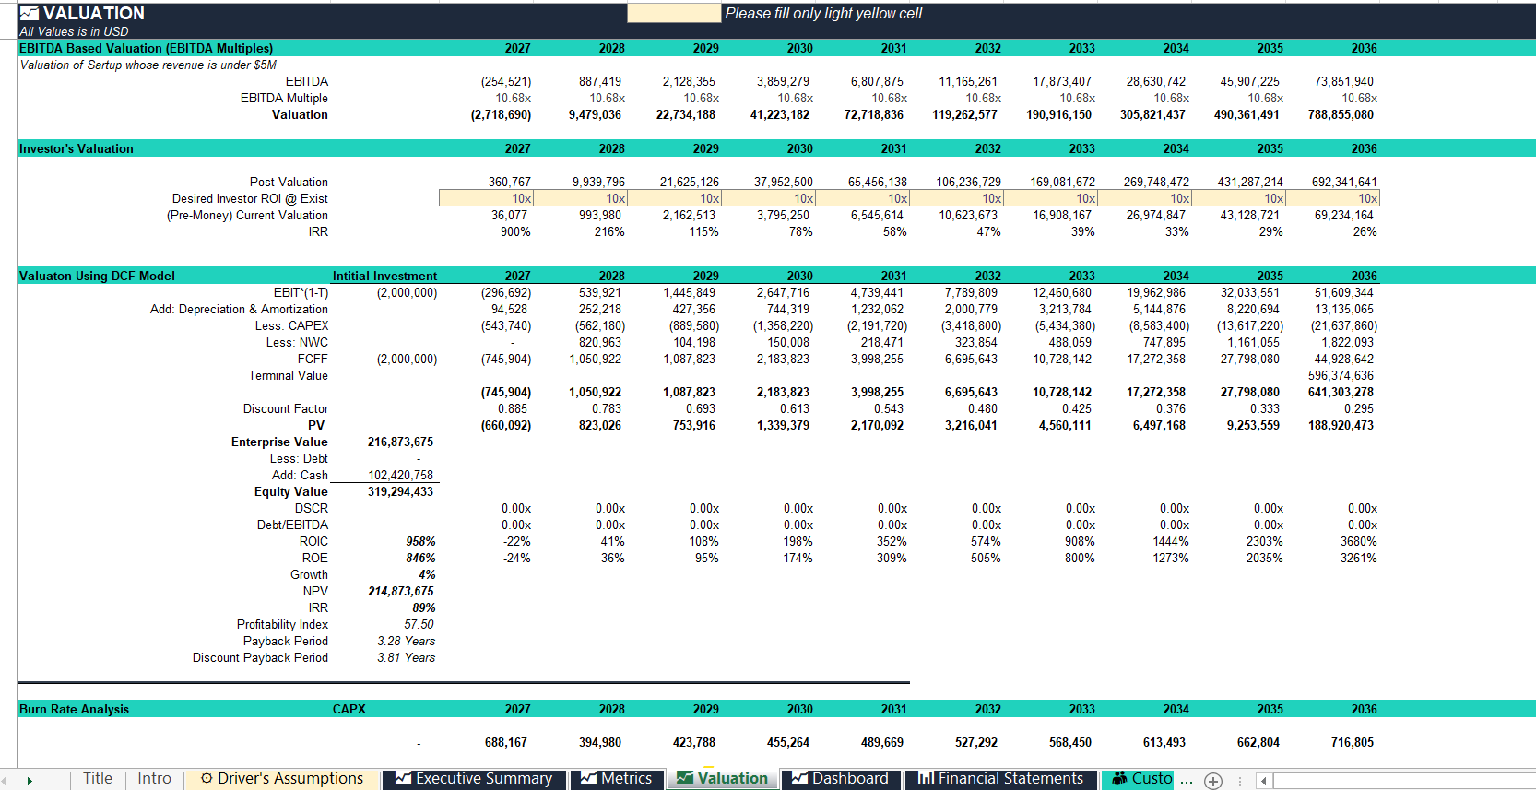1536x790 pixels.
Task: Select the Title sheet tab
Action: point(98,779)
